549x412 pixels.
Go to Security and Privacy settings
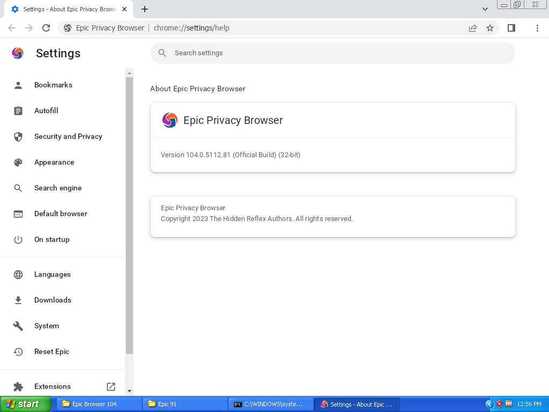[62, 137]
